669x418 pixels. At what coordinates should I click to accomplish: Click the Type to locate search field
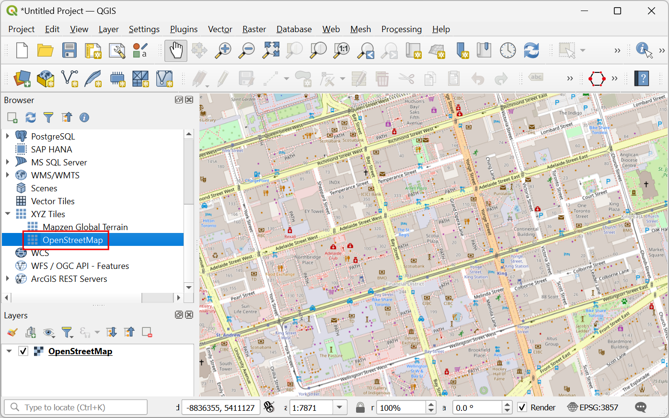click(81, 407)
